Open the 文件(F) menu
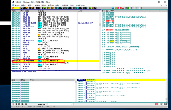Screen dimensions: 171x110 17,5
